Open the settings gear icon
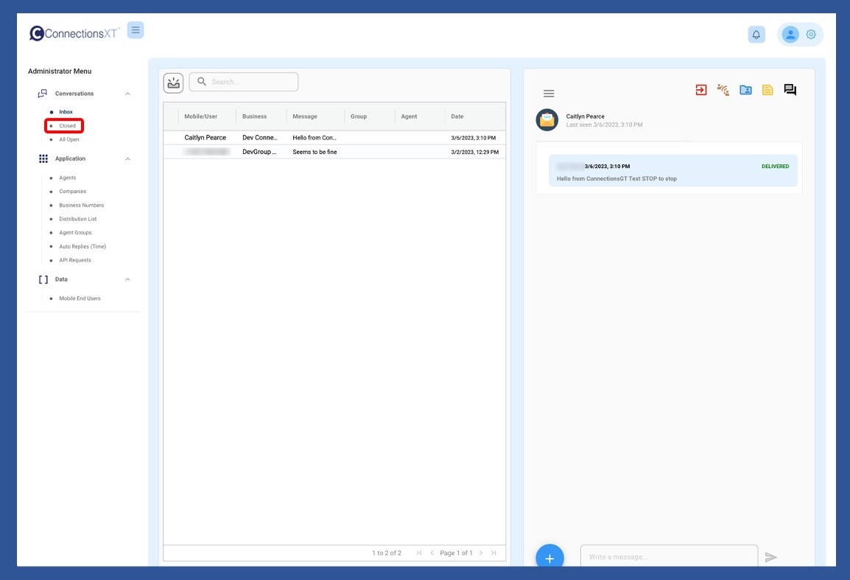 click(811, 35)
